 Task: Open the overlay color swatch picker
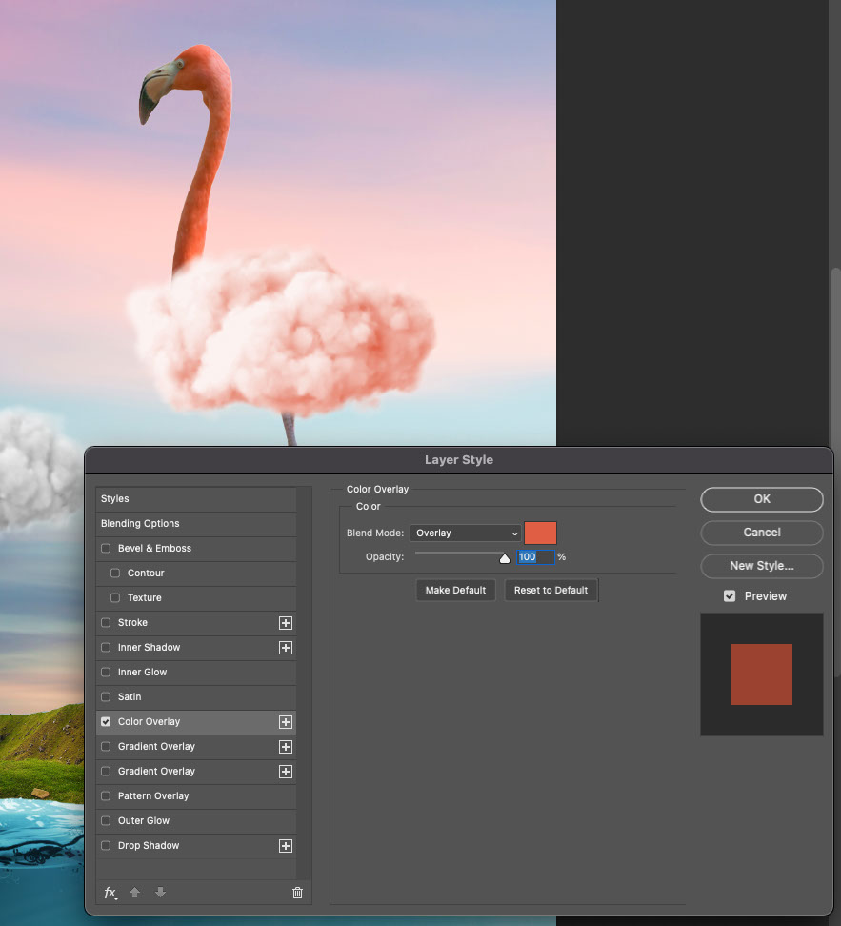coord(540,533)
